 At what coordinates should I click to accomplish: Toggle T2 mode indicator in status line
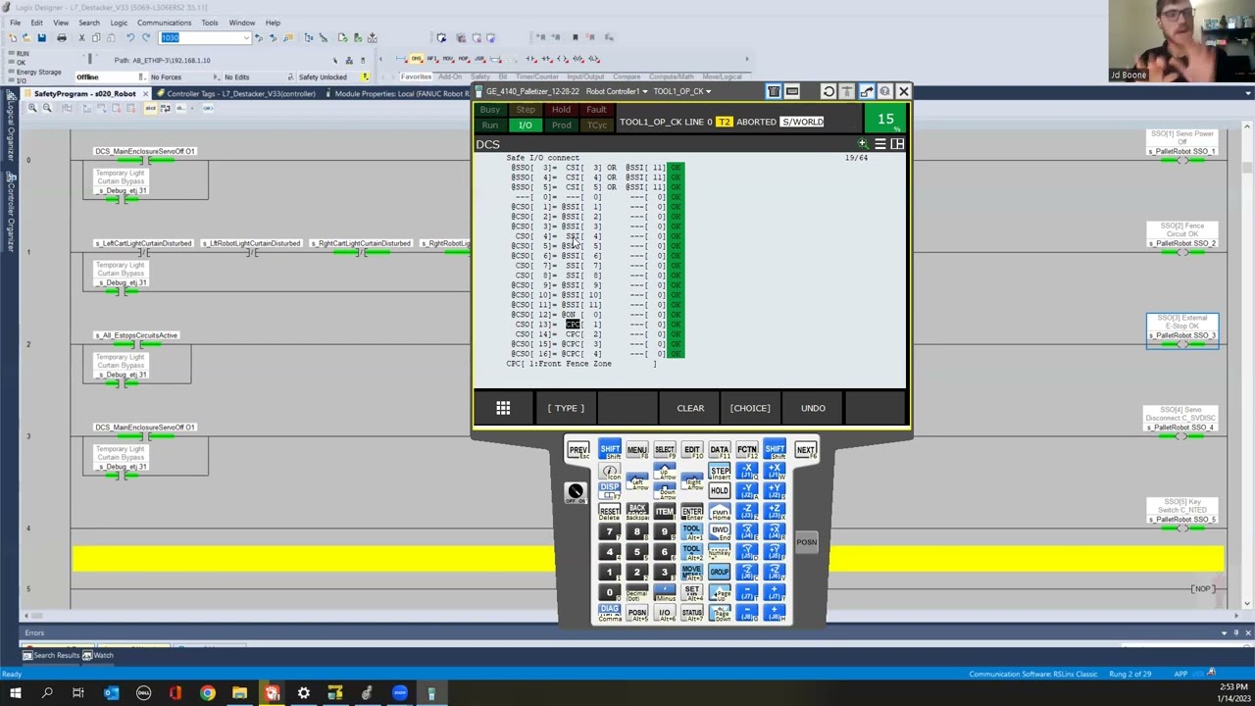tap(724, 122)
